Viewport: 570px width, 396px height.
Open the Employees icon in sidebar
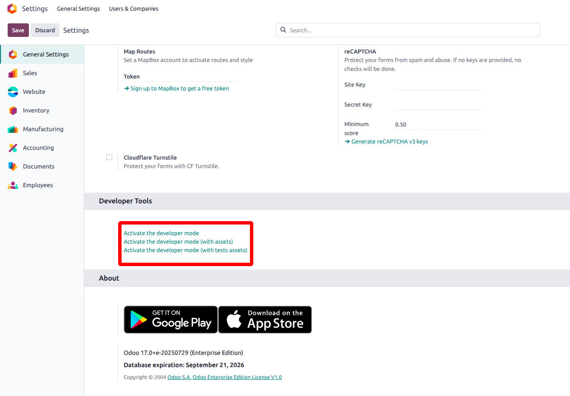(x=13, y=185)
